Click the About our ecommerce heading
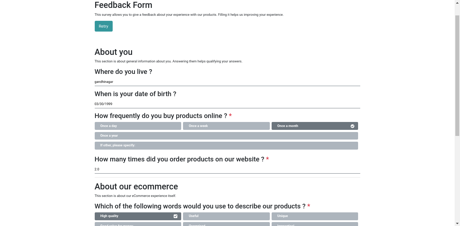This screenshot has width=460, height=226. coord(136,187)
